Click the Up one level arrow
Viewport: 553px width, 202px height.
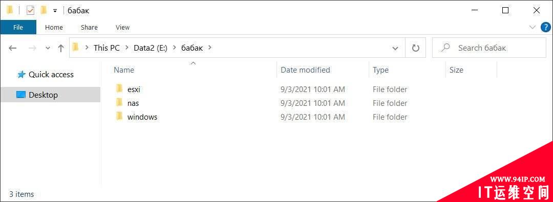click(x=61, y=48)
